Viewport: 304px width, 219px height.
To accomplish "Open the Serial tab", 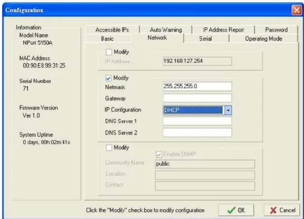I will tap(206, 39).
